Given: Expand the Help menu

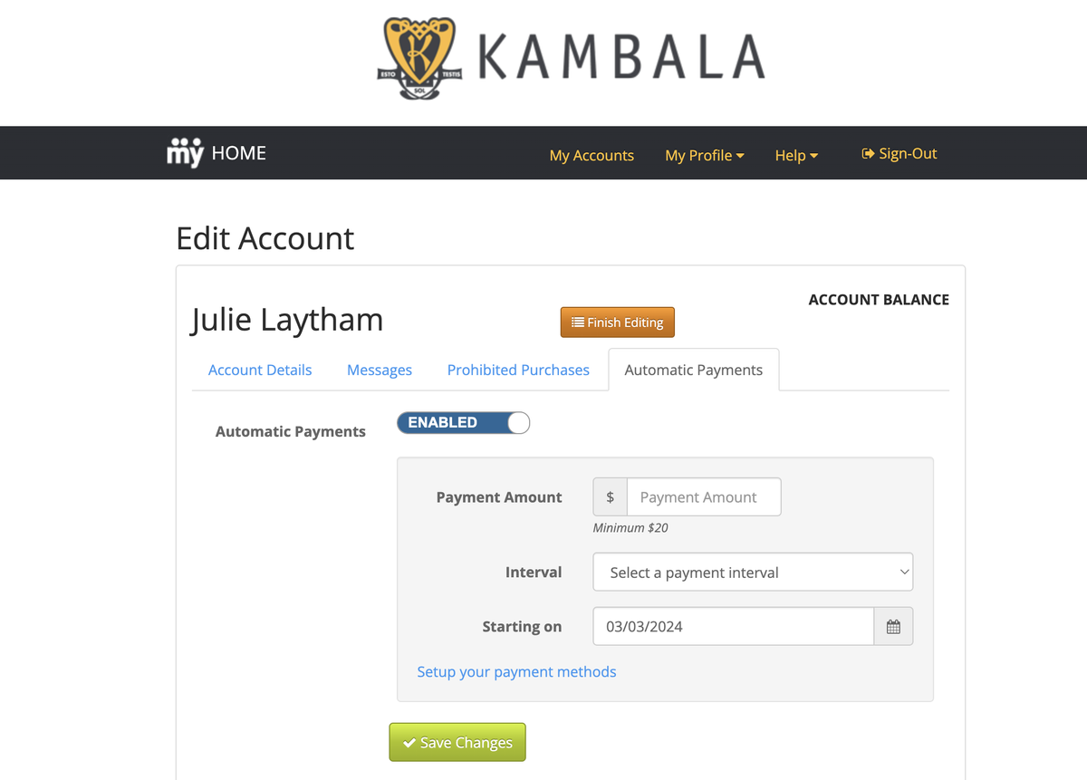Looking at the screenshot, I should coord(796,156).
